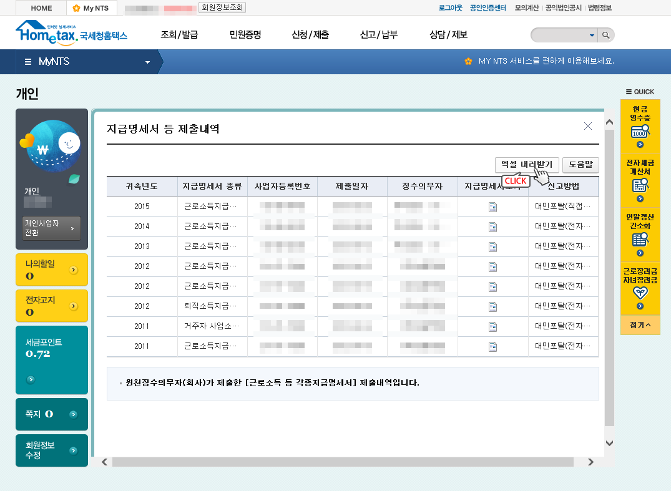The height and width of the screenshot is (491, 671).
Task: Open the 2011 거주자 사업소득 document icon
Action: coord(492,327)
